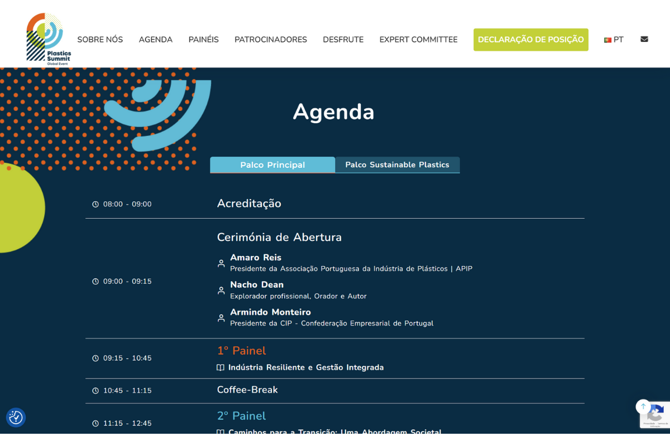The width and height of the screenshot is (670, 446).
Task: Switch to the Palco Sustainable Plastics tab
Action: pyautogui.click(x=397, y=165)
